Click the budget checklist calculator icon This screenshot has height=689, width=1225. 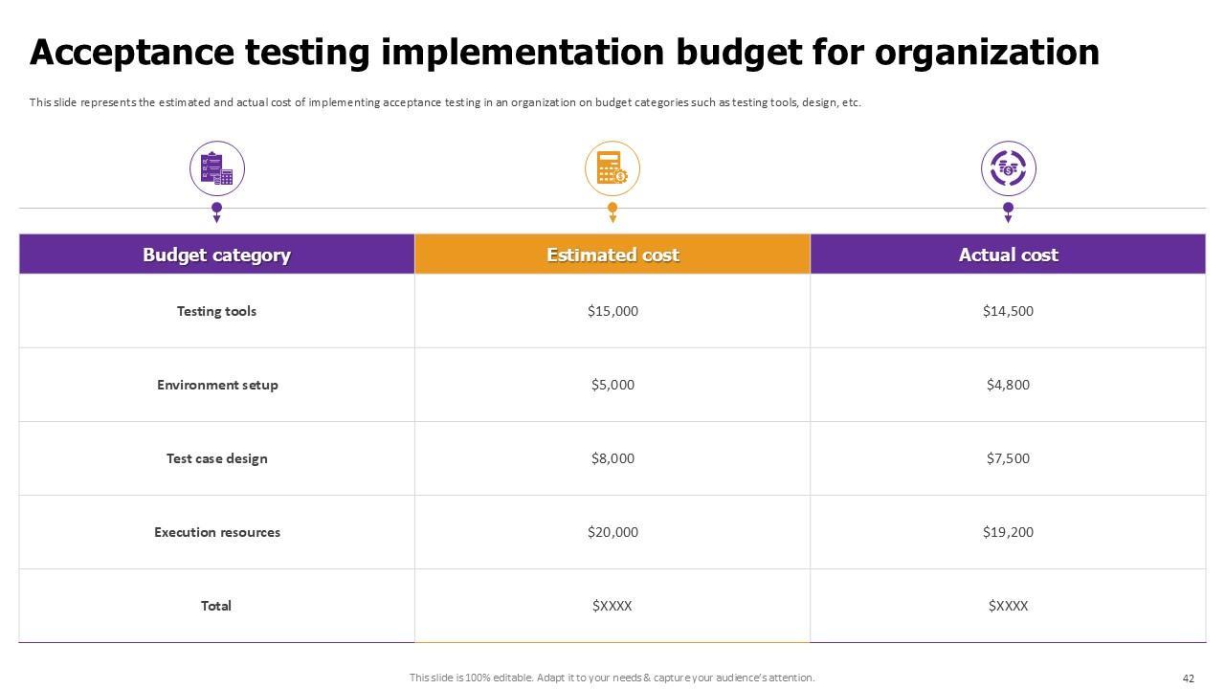tap(217, 168)
